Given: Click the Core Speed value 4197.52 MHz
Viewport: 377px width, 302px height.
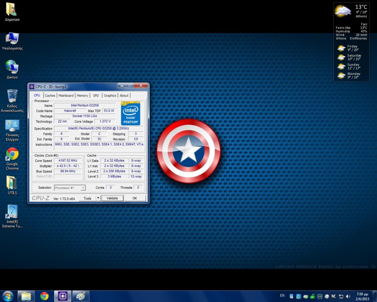Looking at the screenshot, I should (68, 160).
